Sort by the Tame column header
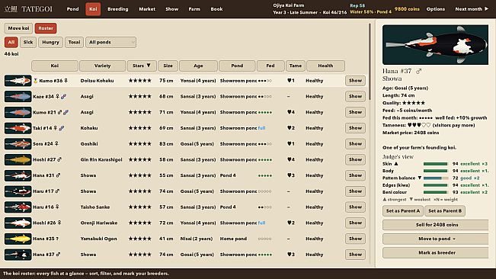The height and width of the screenshot is (279, 496). click(296, 66)
